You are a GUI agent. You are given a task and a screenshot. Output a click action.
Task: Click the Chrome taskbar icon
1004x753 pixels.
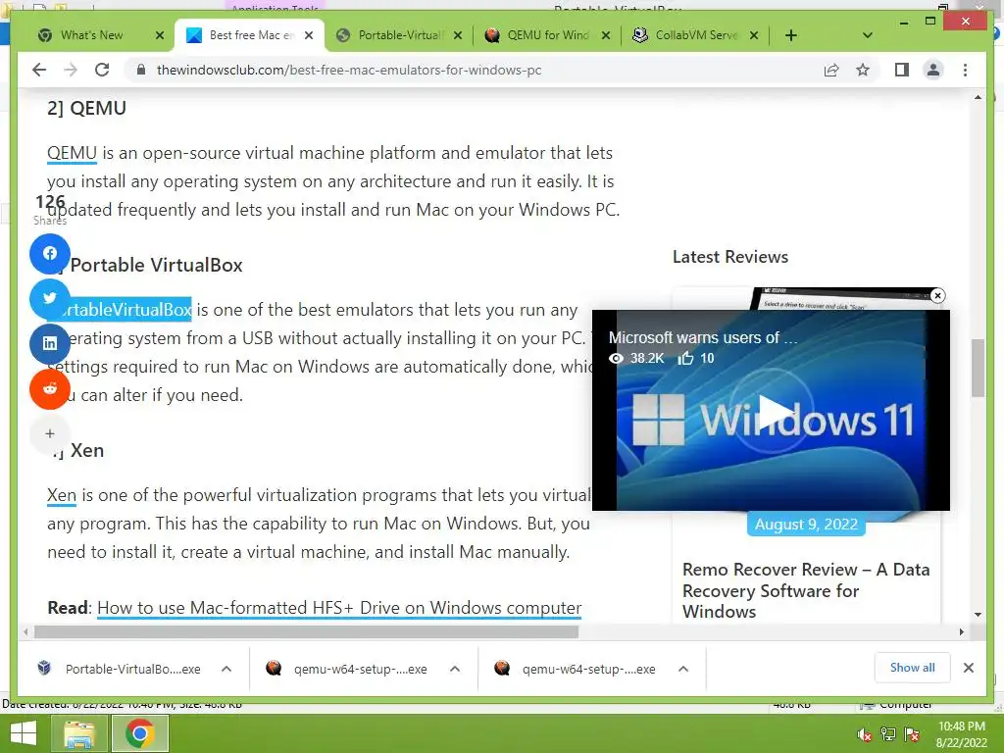pos(140,733)
